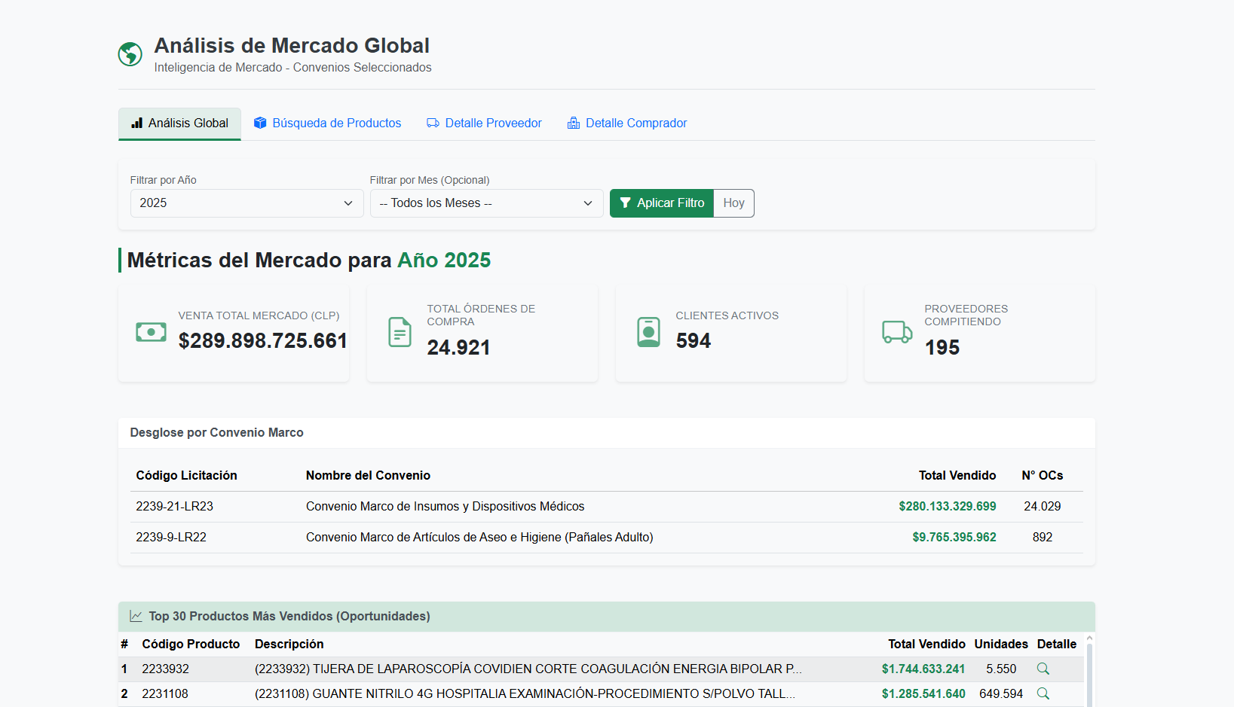Click the box icon on Búsqueda de Productos tab

pos(260,123)
